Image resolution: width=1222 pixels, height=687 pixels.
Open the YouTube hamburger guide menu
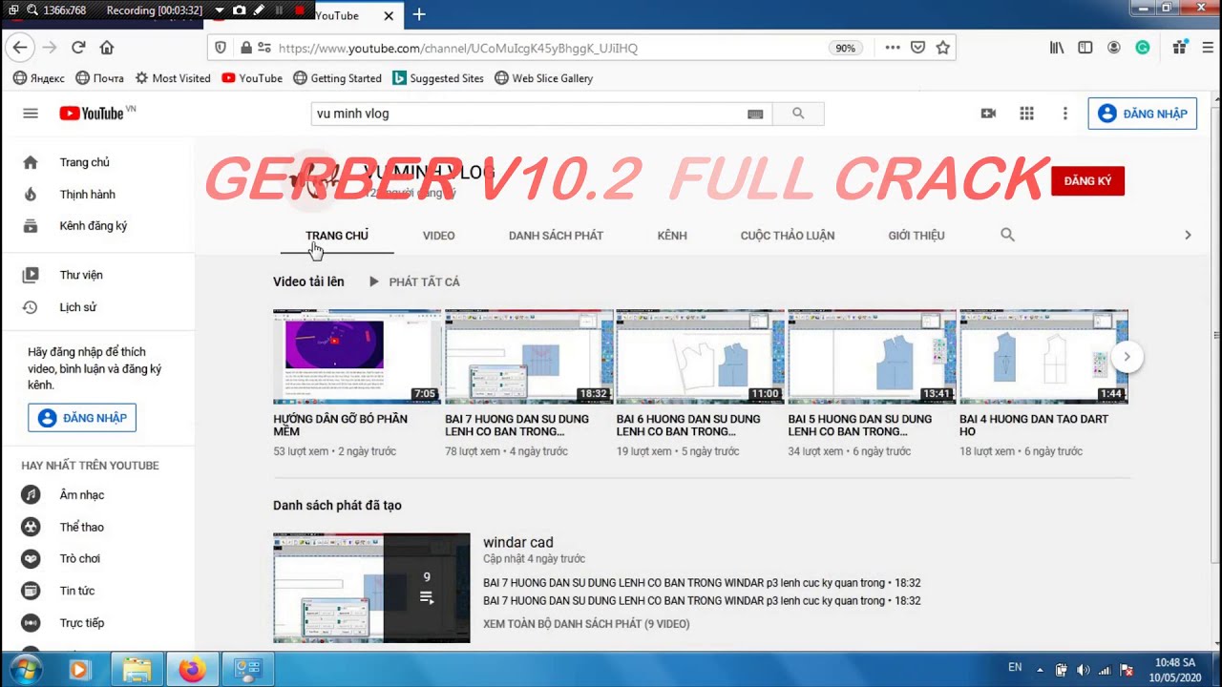click(31, 114)
